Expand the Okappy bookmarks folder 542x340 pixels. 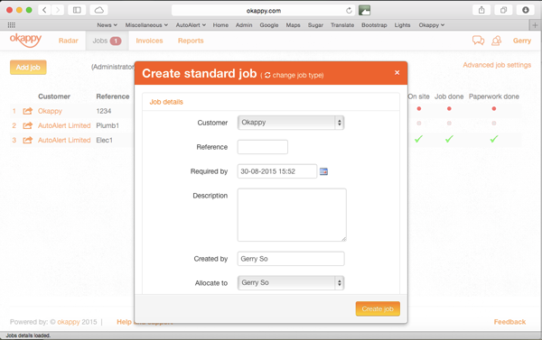[x=432, y=25]
